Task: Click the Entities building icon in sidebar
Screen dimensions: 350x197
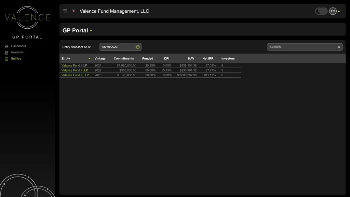Action: tap(6, 59)
